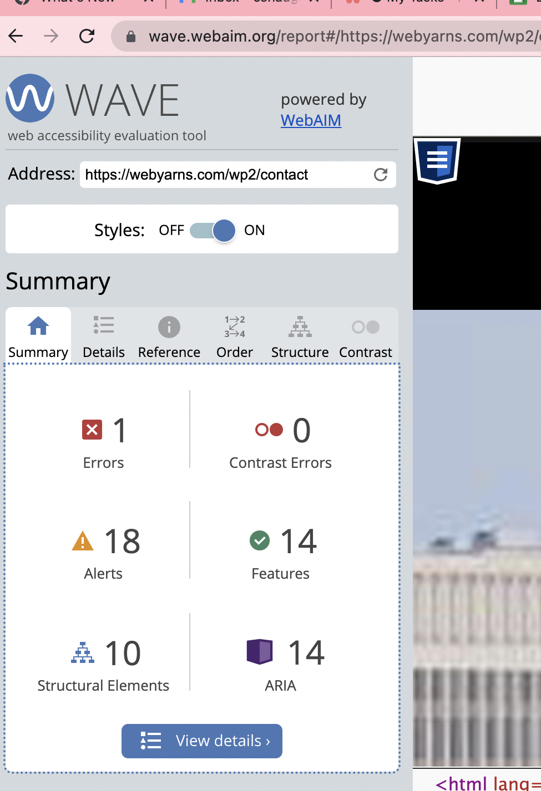
Task: Click the padlock site info icon
Action: (131, 37)
